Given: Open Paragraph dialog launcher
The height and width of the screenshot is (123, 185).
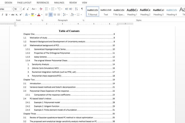Looking at the screenshot, I should tap(84, 20).
